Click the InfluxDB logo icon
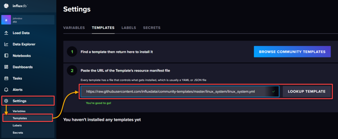 pyautogui.click(x=6, y=6)
